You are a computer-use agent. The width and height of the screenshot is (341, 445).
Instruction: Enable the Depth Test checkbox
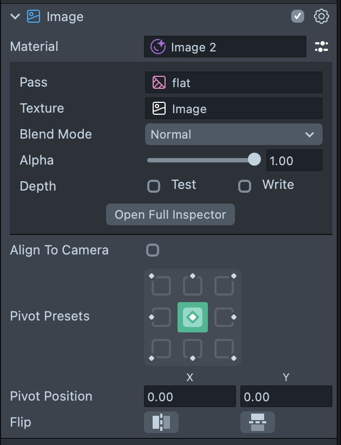[x=154, y=186]
